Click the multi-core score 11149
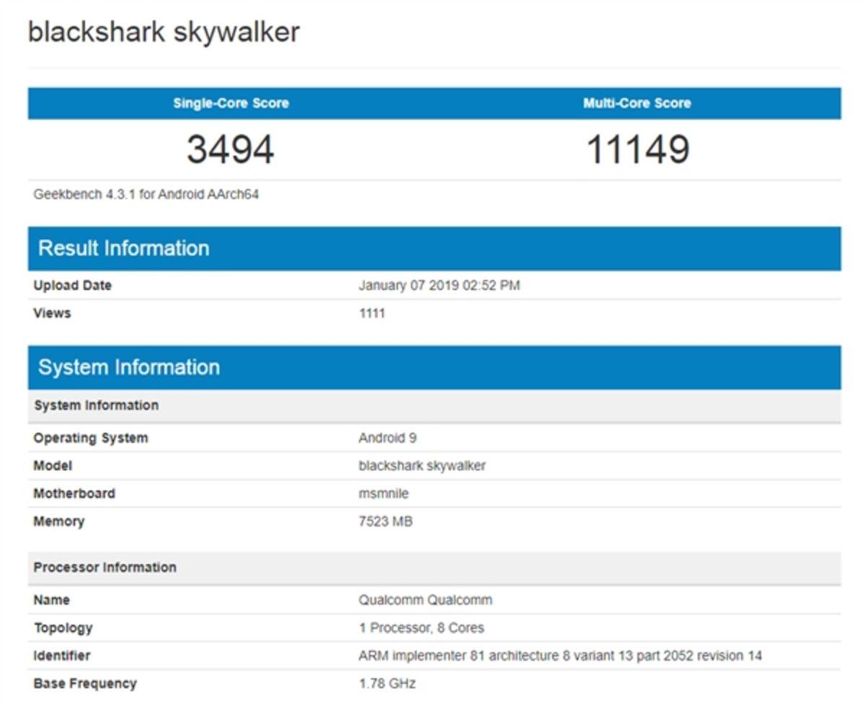The image size is (865, 707). pyautogui.click(x=636, y=147)
